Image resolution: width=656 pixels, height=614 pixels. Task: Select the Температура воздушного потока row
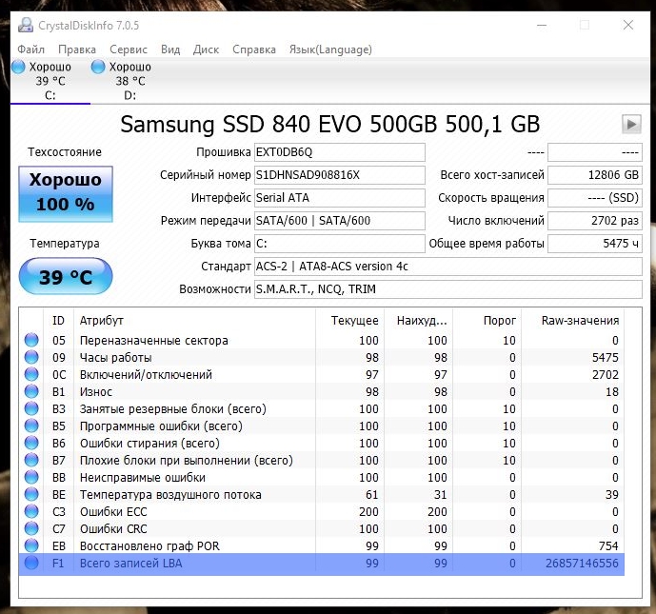click(x=321, y=494)
